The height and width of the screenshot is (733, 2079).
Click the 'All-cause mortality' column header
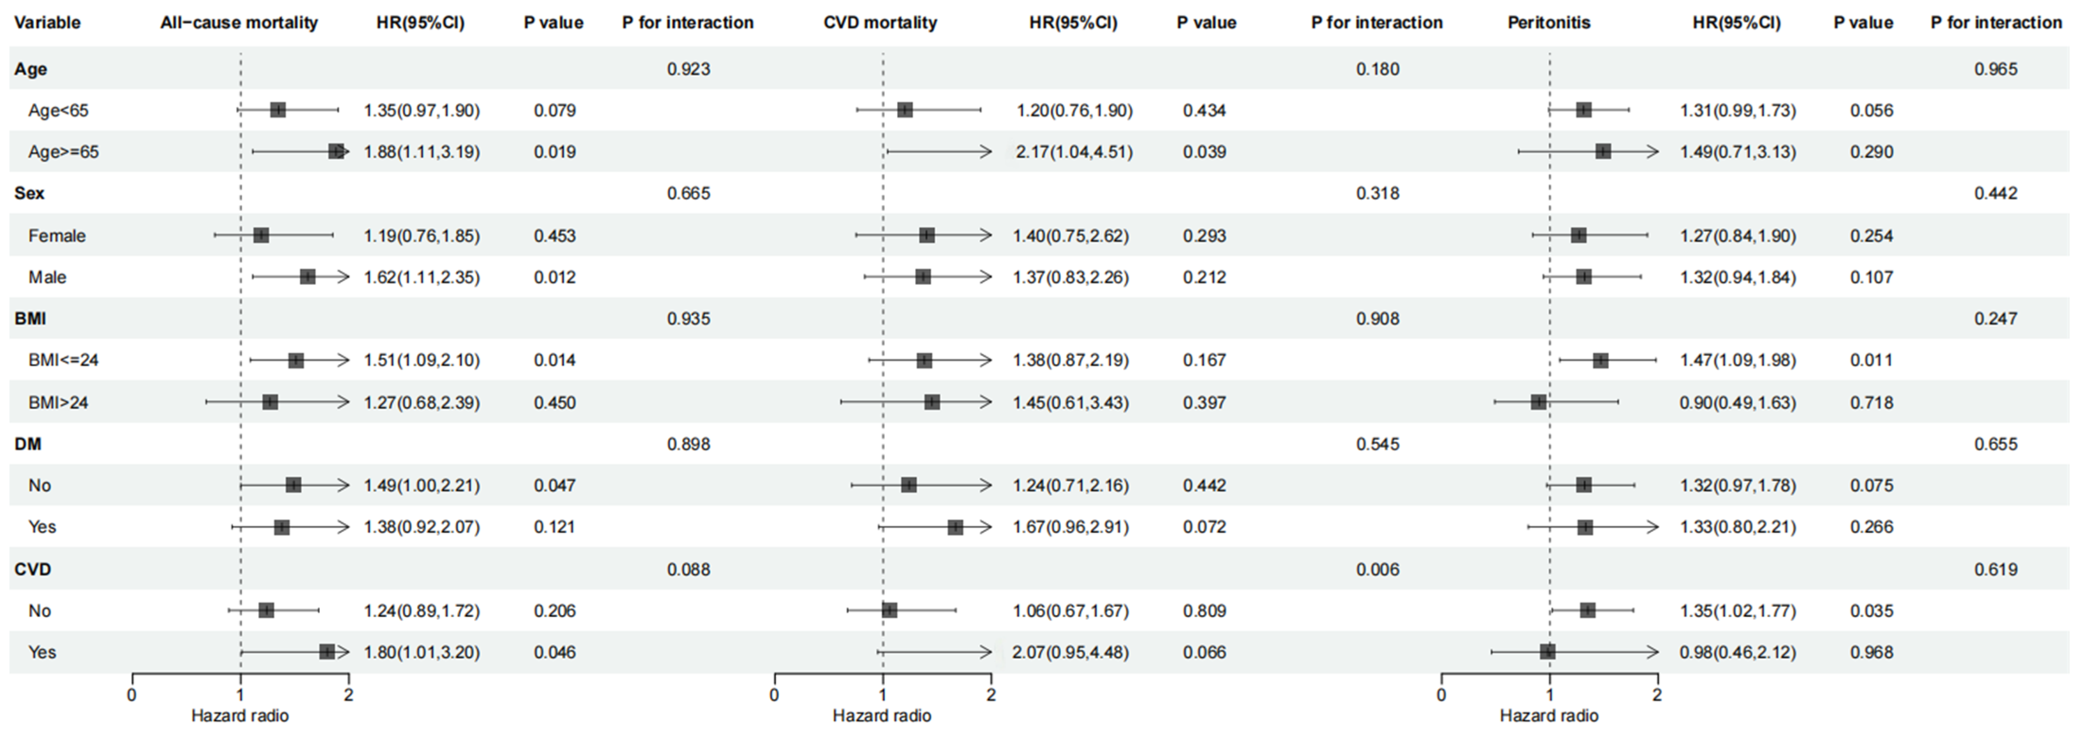239,23
